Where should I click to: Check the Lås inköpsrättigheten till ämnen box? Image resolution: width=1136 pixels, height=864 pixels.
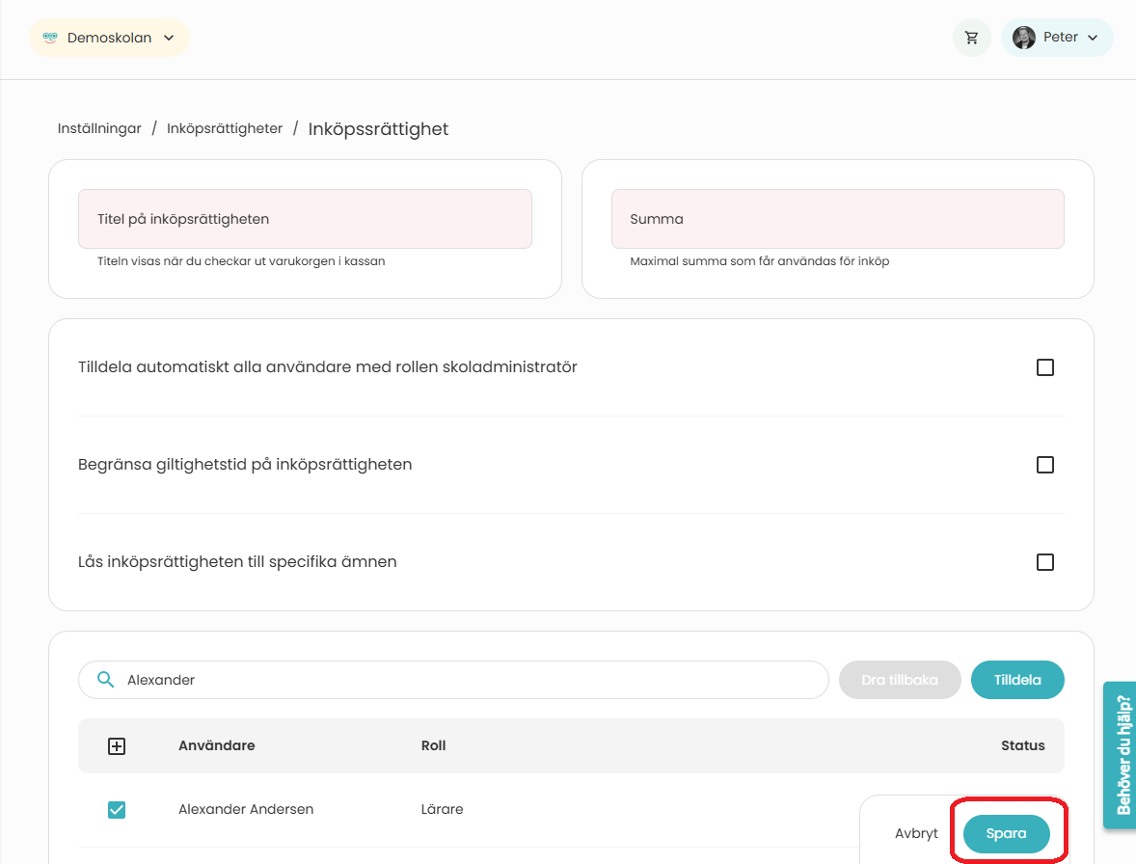pyautogui.click(x=1044, y=562)
